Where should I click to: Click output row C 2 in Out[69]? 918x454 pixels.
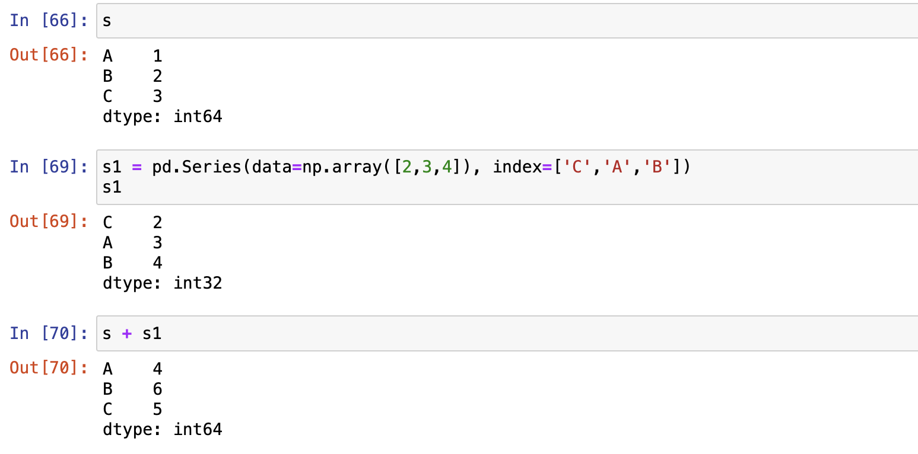(x=132, y=222)
